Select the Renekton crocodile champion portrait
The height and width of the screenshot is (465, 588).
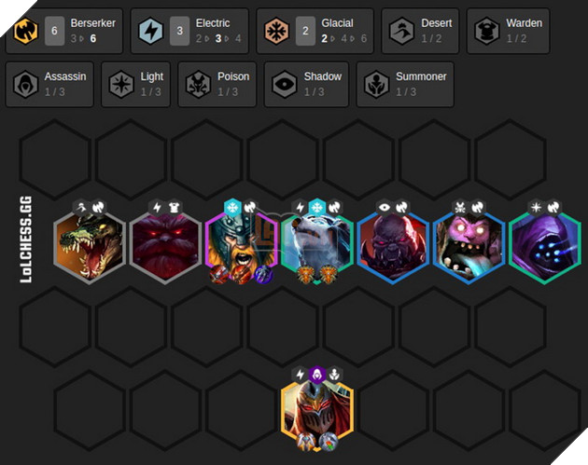point(90,246)
